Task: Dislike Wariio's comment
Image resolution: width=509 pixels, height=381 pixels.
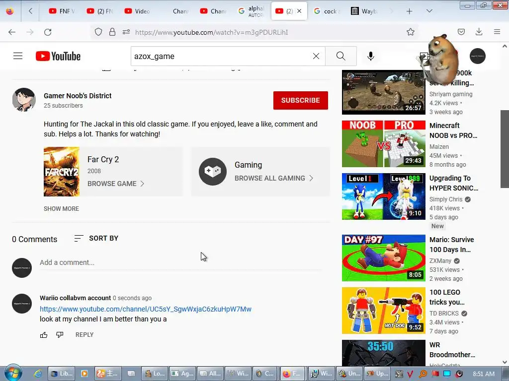Action: 60,335
